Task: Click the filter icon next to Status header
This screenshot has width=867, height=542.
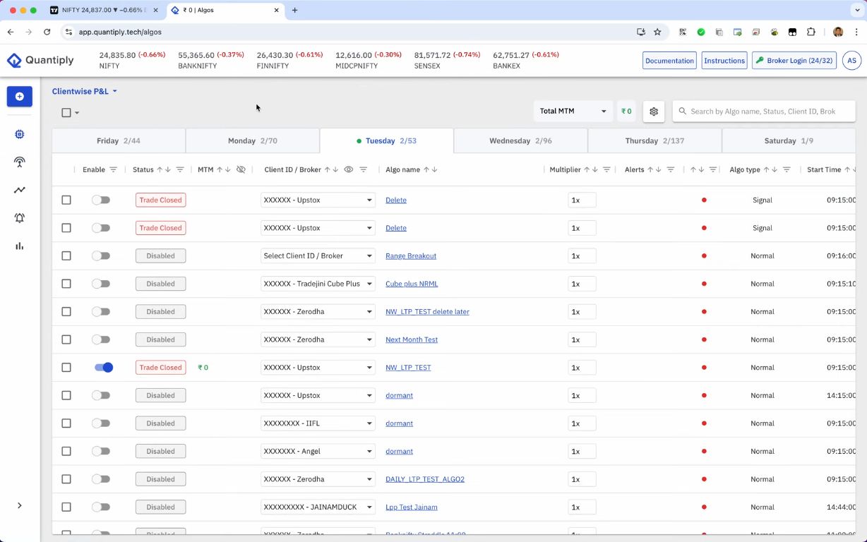Action: (180, 169)
